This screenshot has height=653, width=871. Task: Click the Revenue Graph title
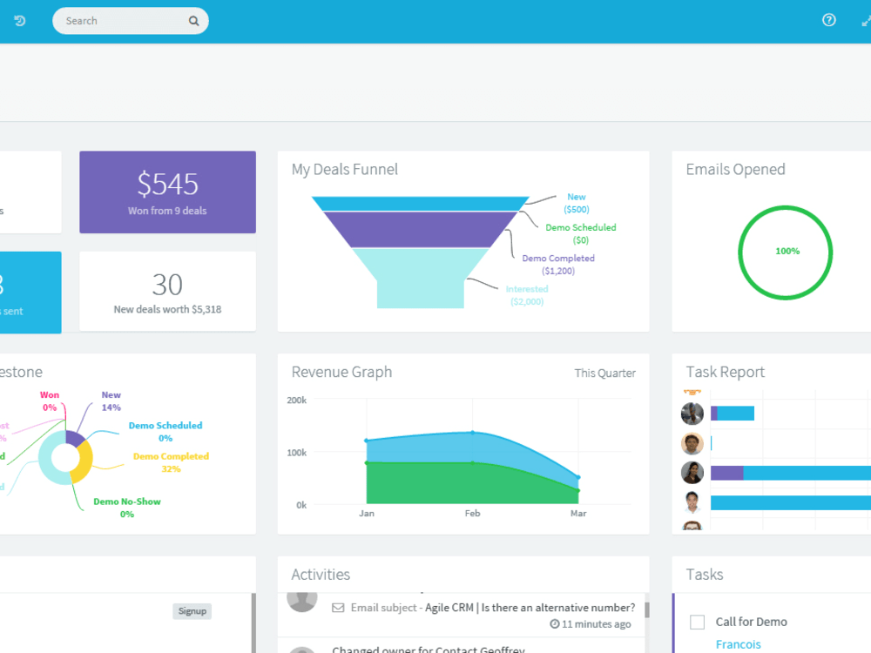[x=341, y=372]
